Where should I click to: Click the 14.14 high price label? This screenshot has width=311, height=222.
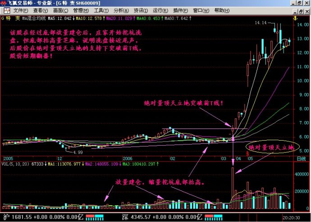(x=261, y=23)
